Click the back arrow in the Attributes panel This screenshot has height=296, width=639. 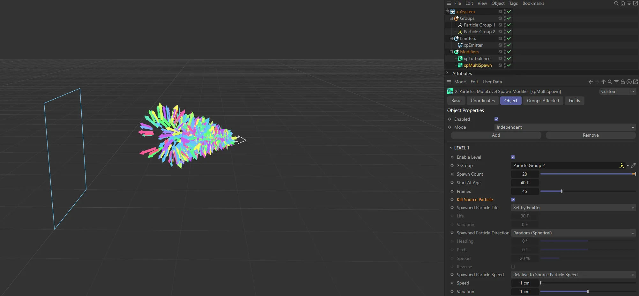590,82
